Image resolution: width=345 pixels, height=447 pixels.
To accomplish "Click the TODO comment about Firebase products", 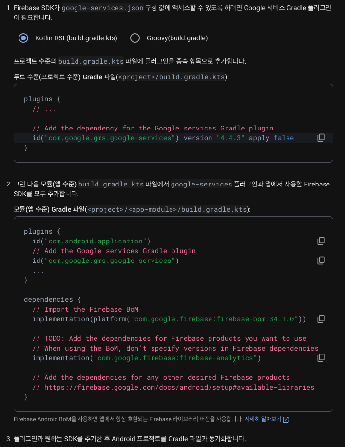I will [169, 339].
